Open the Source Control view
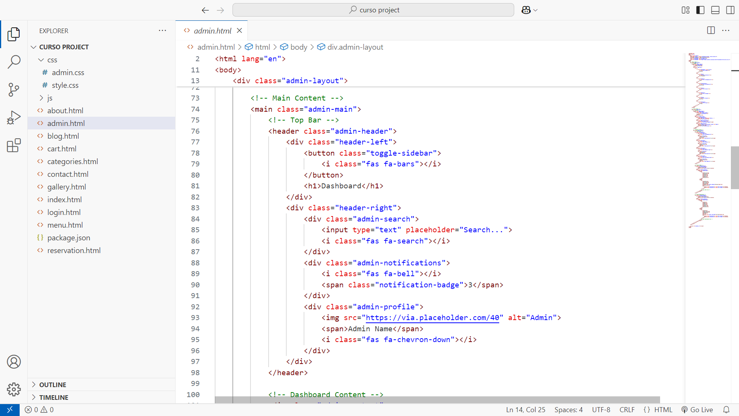This screenshot has width=739, height=416. [14, 90]
